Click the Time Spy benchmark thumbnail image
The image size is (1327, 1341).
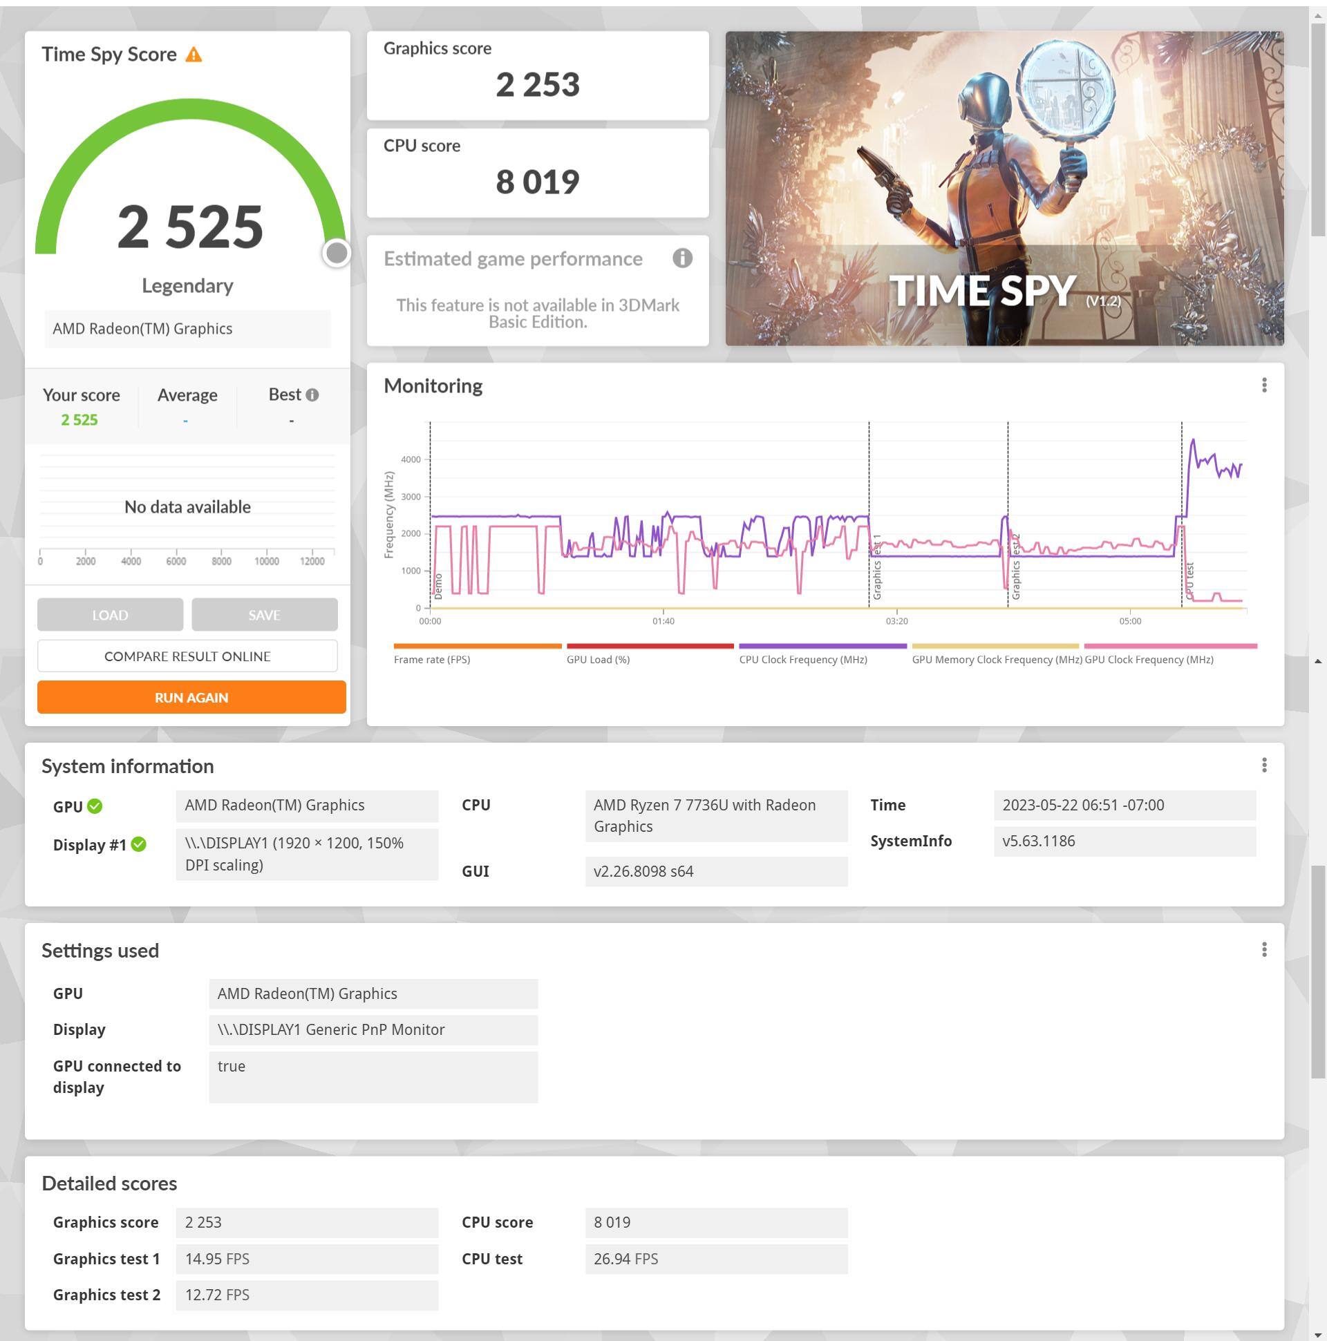[x=1004, y=188]
